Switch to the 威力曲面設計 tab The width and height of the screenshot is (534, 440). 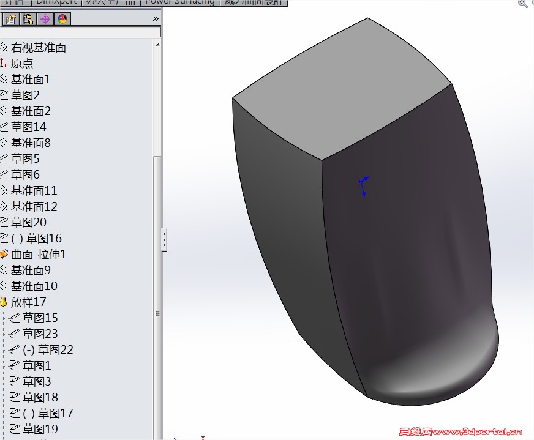point(254,2)
